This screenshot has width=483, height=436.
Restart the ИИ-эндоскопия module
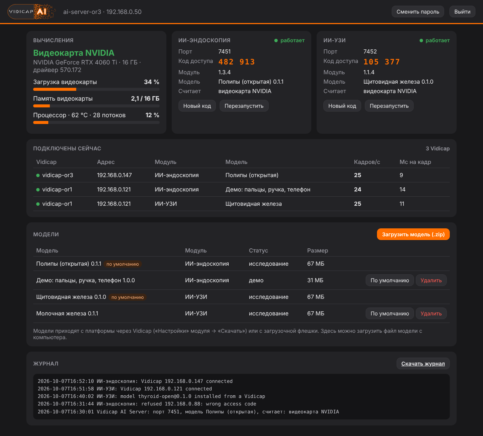pos(244,106)
